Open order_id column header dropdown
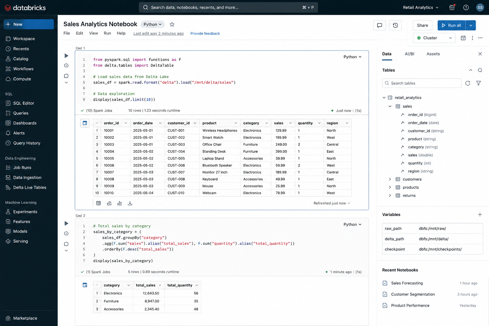Viewport: 489px width, 326px height. click(x=126, y=123)
